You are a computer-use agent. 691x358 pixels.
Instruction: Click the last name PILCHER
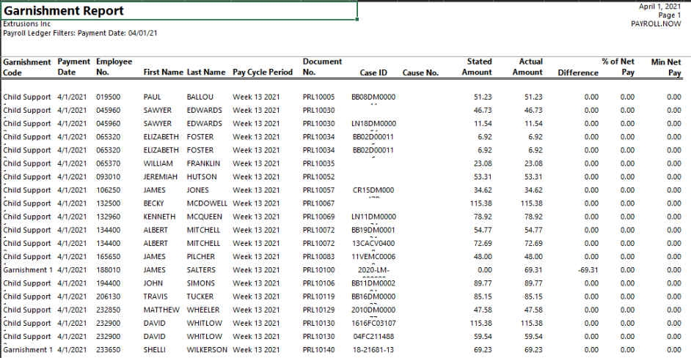tap(201, 256)
